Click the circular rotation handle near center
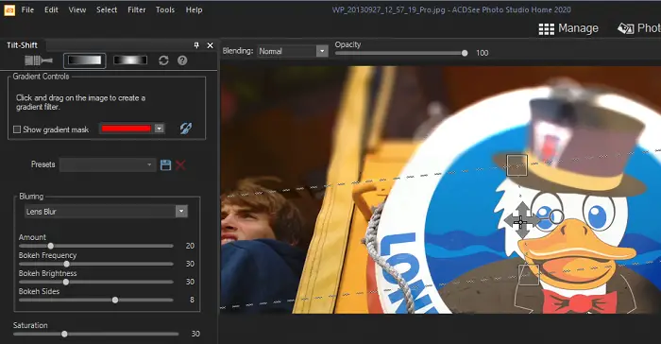Image resolution: width=661 pixels, height=344 pixels. [x=557, y=216]
